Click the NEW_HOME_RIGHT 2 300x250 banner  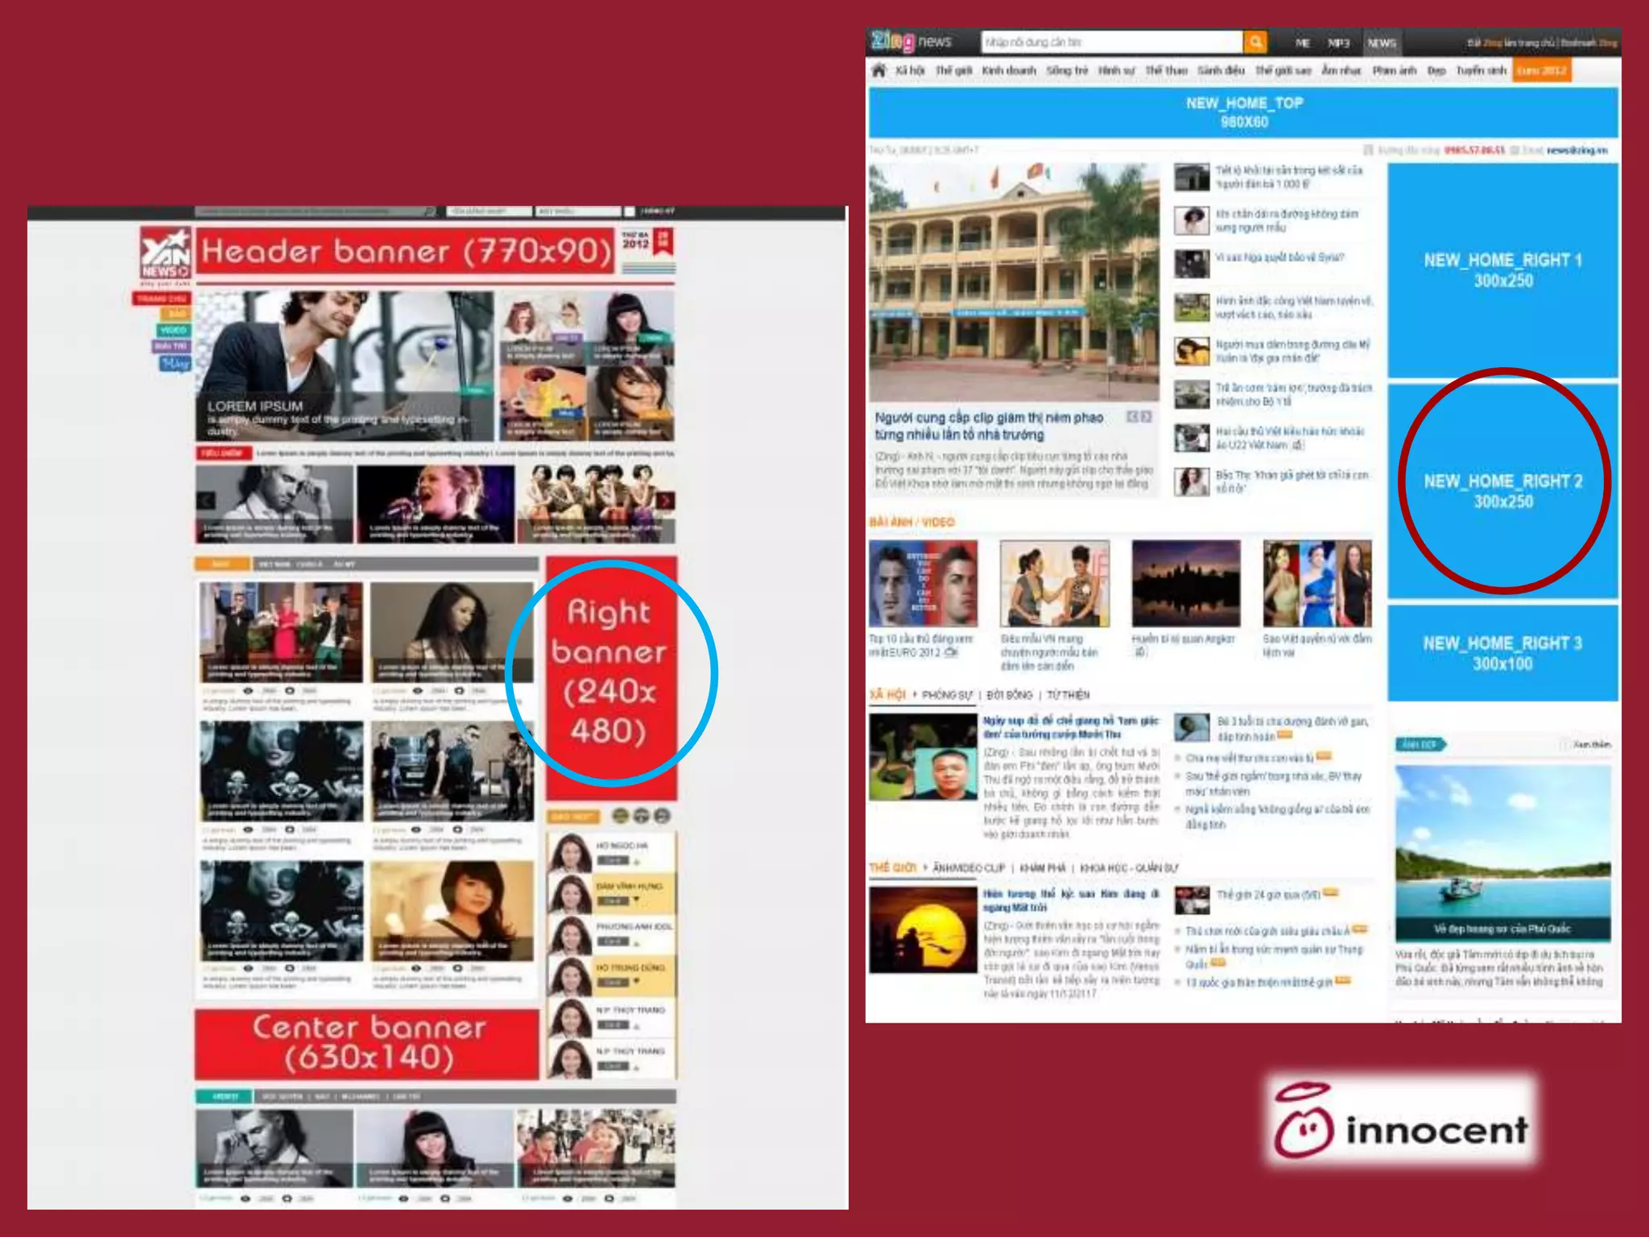(x=1502, y=490)
